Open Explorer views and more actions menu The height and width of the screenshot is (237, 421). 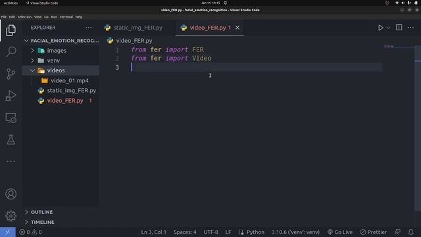(89, 28)
